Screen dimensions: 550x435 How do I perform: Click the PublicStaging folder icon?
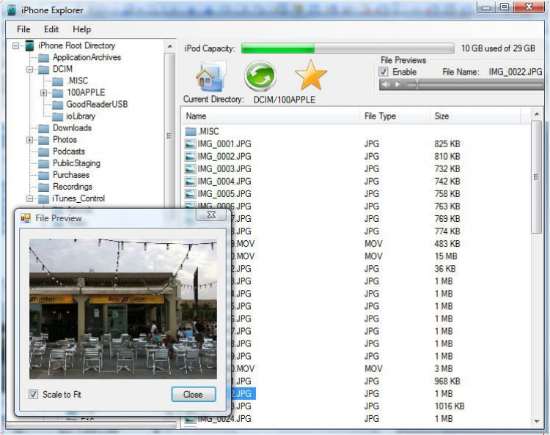tap(43, 163)
